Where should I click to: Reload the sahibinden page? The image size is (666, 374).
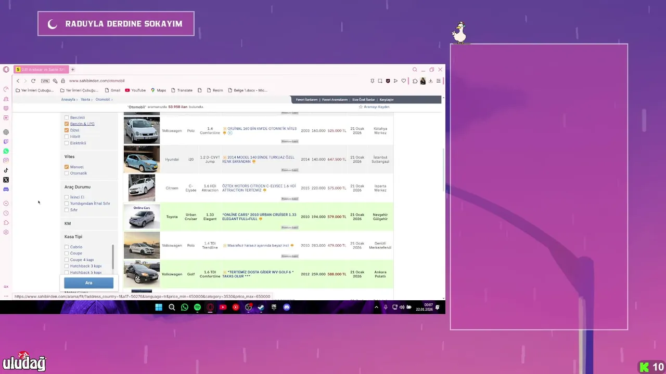click(33, 81)
